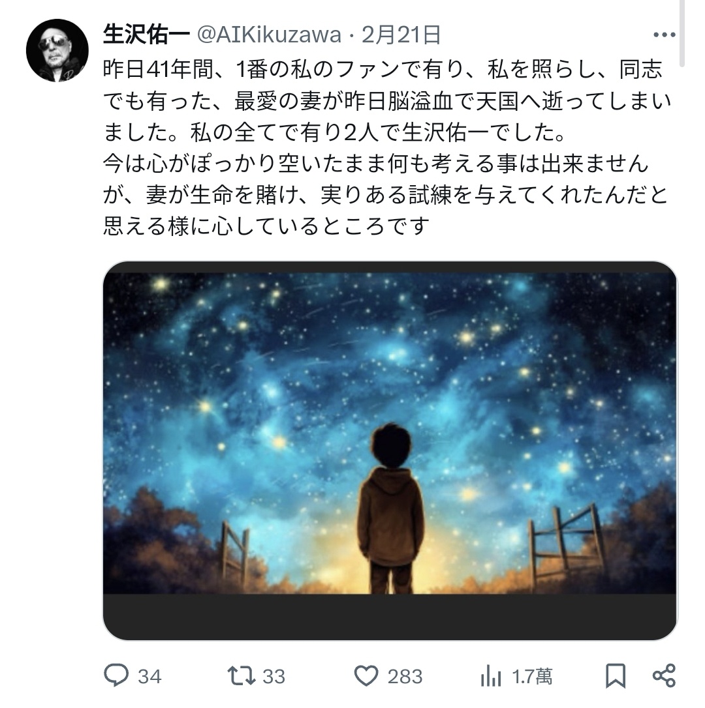Screen dimensions: 705x708
Task: Repost the tweet with the retweet arrows icon
Action: (x=241, y=676)
